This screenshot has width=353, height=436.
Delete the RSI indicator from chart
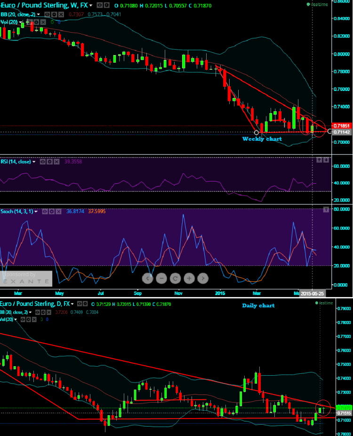click(x=56, y=162)
